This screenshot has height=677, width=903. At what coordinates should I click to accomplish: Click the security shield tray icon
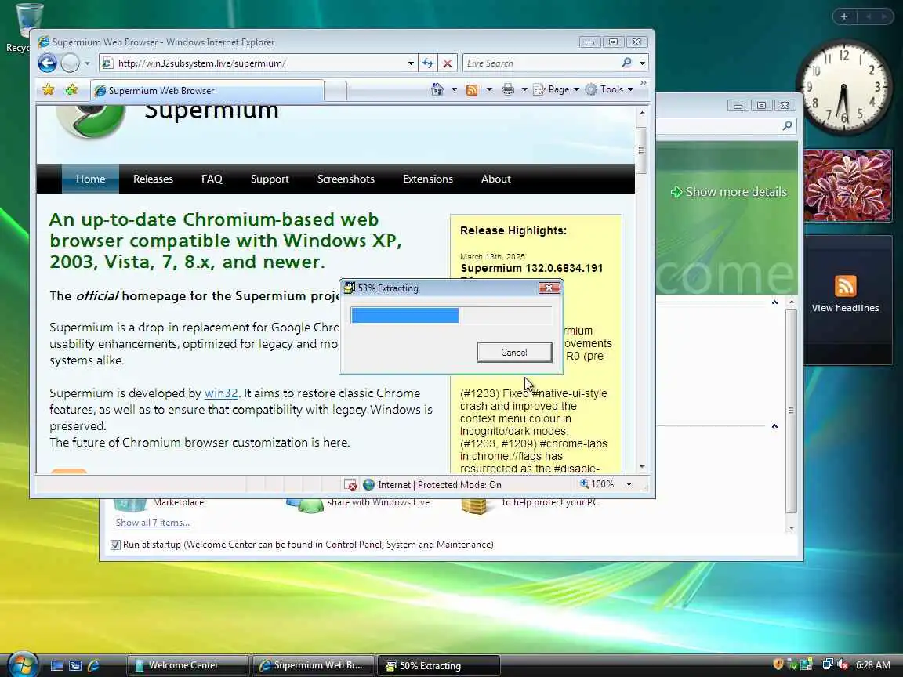pyautogui.click(x=778, y=664)
